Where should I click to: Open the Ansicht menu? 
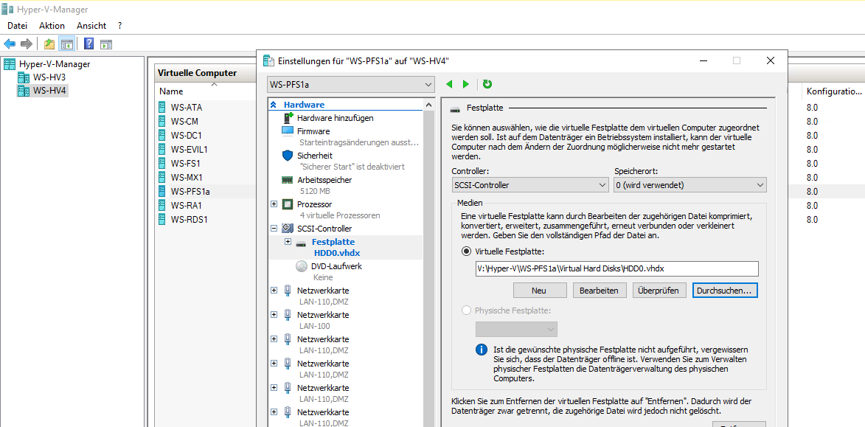click(x=91, y=25)
